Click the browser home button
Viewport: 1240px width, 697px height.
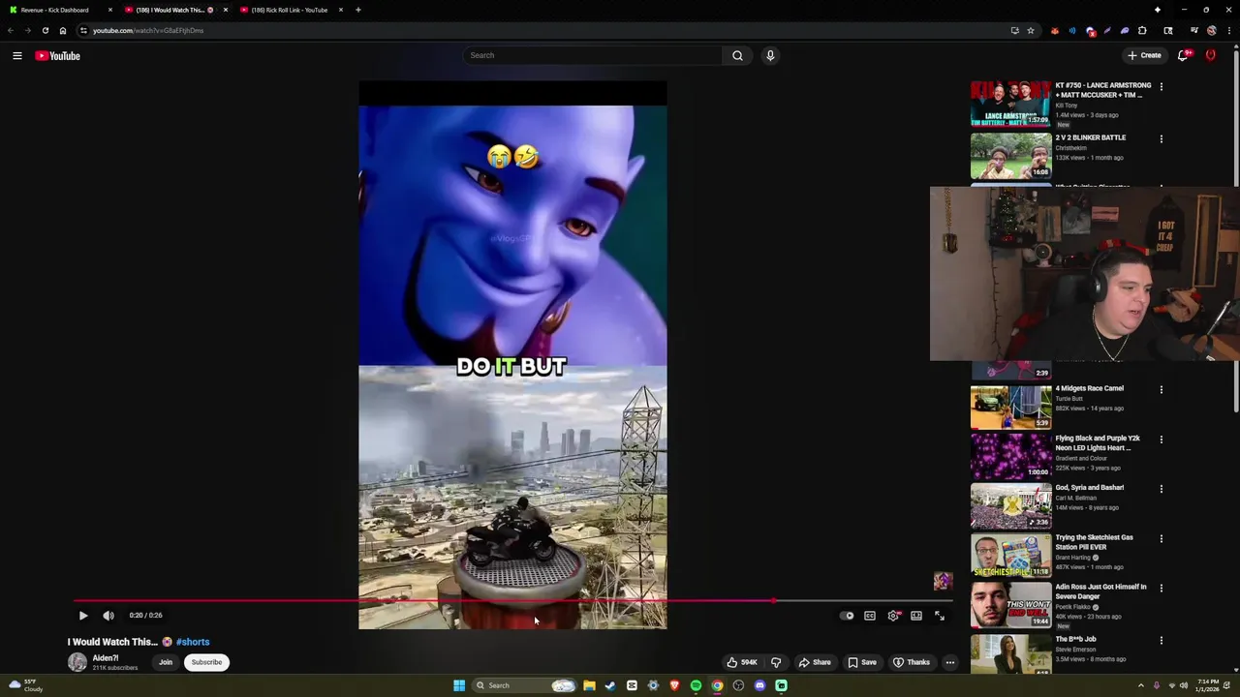pos(63,30)
